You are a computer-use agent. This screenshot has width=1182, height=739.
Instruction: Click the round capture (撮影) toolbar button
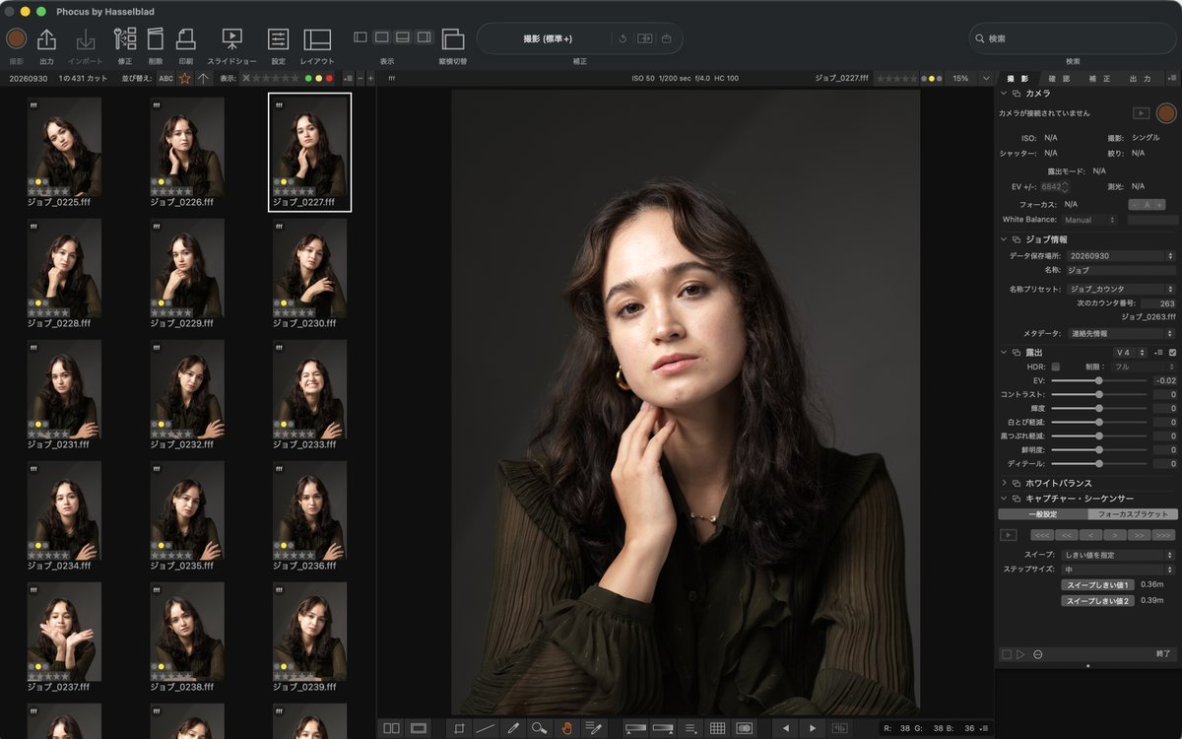click(x=17, y=38)
